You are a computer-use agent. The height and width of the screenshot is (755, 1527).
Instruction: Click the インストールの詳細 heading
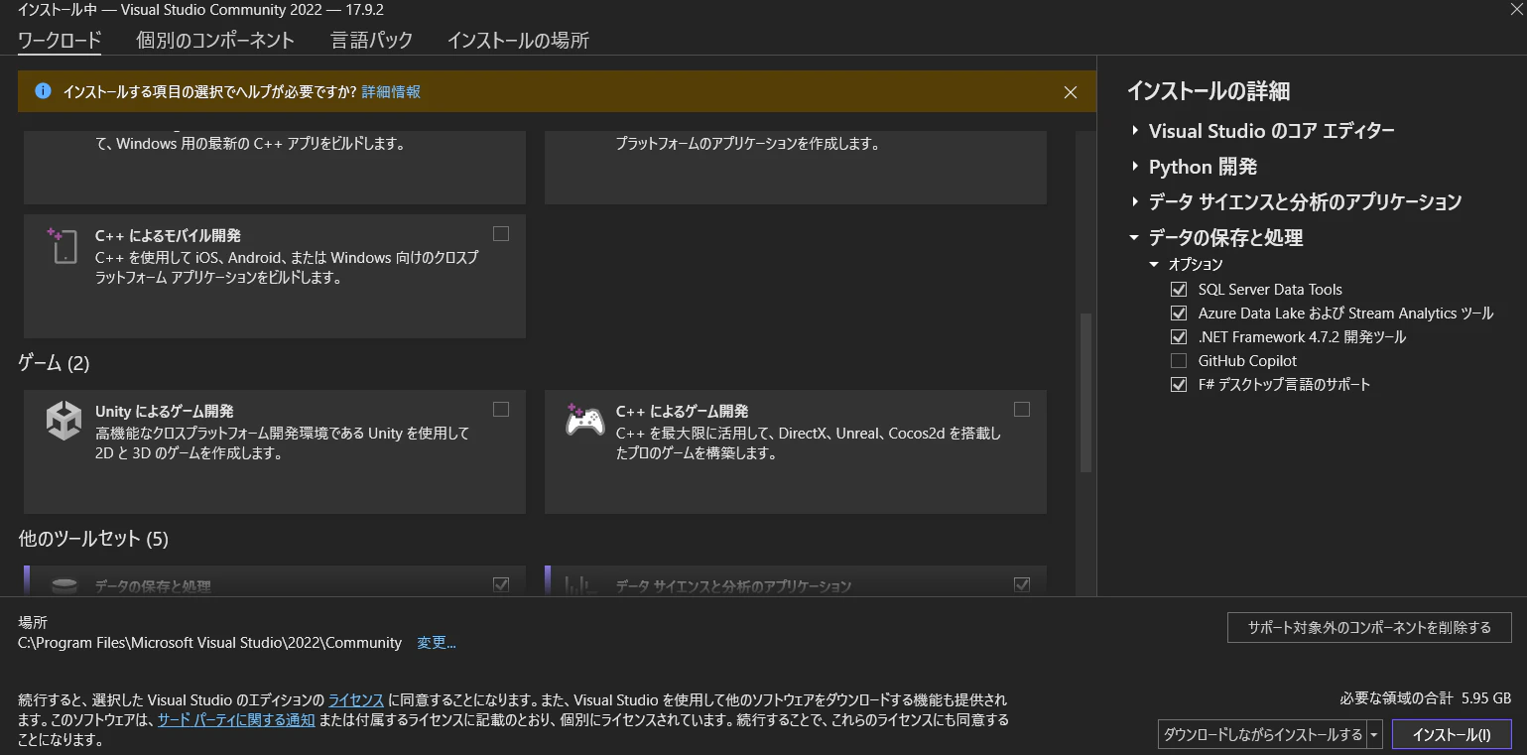[1209, 91]
